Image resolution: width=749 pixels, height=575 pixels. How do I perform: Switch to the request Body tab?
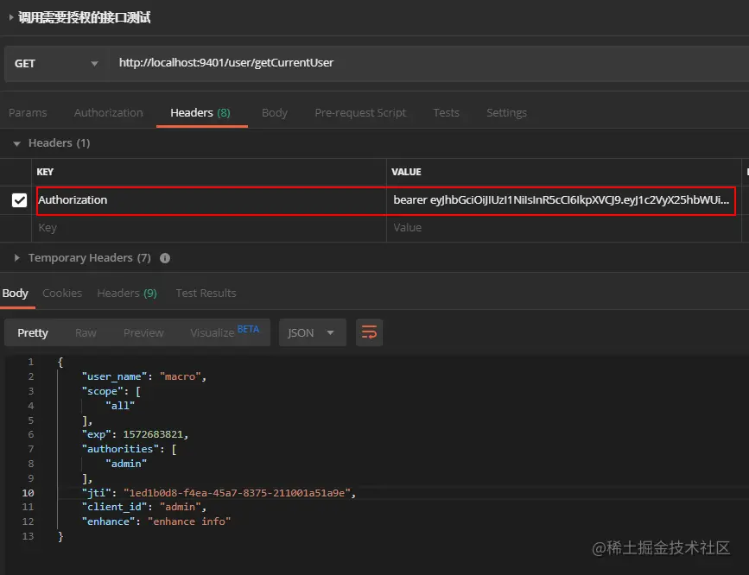pos(275,113)
